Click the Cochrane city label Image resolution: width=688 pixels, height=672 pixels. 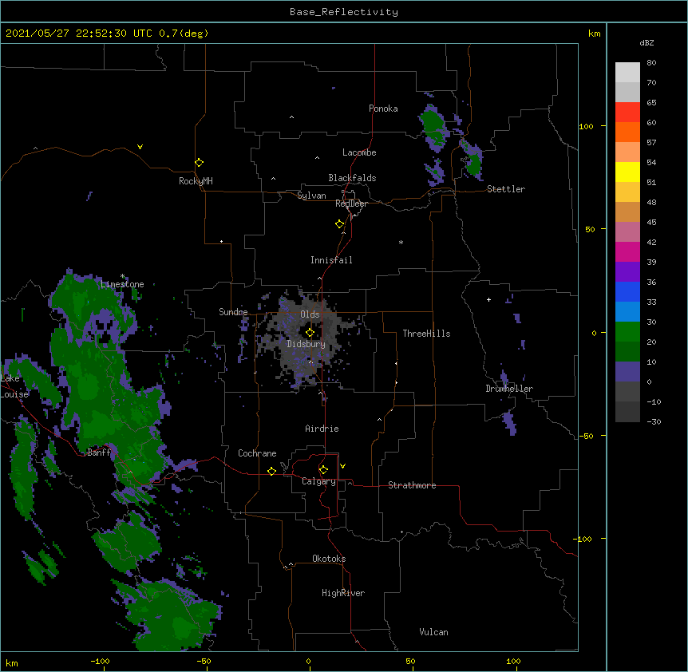point(257,453)
